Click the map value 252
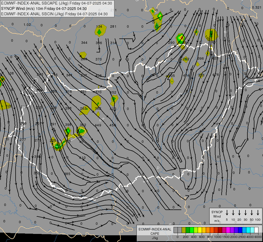The image size is (263, 242). tap(186, 59)
